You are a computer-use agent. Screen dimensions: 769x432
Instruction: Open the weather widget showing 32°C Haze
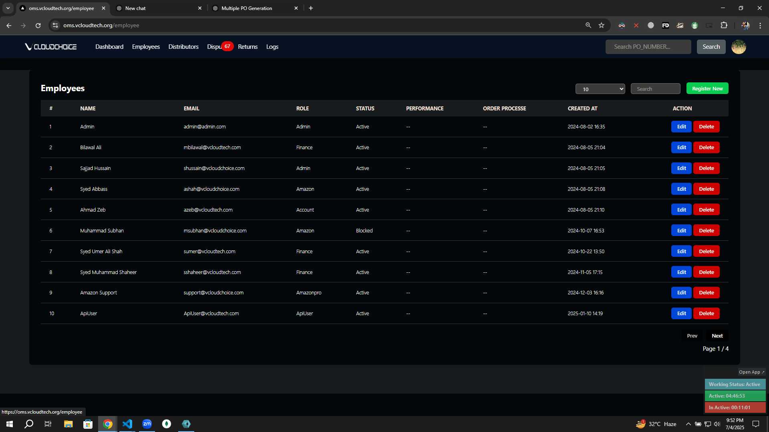coord(656,424)
